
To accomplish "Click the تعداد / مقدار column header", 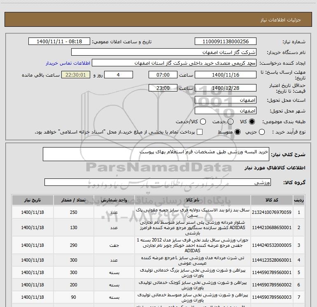I will click(x=73, y=200).
